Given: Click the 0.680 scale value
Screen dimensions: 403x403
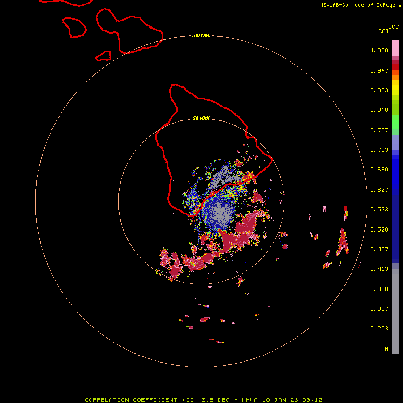Looking at the screenshot, I should [379, 170].
